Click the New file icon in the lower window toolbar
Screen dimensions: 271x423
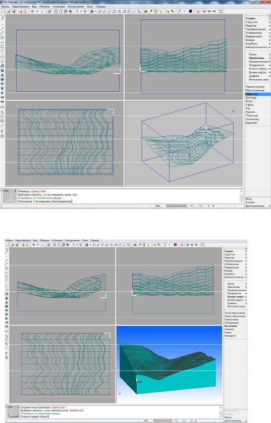[x=8, y=245]
